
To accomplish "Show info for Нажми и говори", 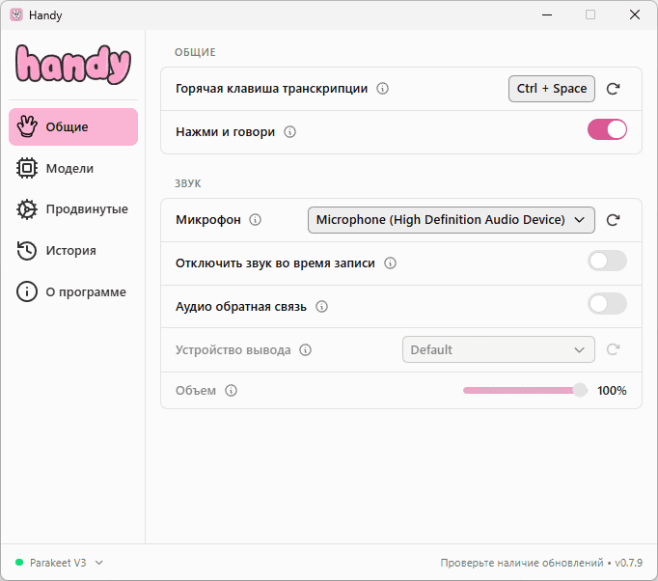I will pos(290,132).
